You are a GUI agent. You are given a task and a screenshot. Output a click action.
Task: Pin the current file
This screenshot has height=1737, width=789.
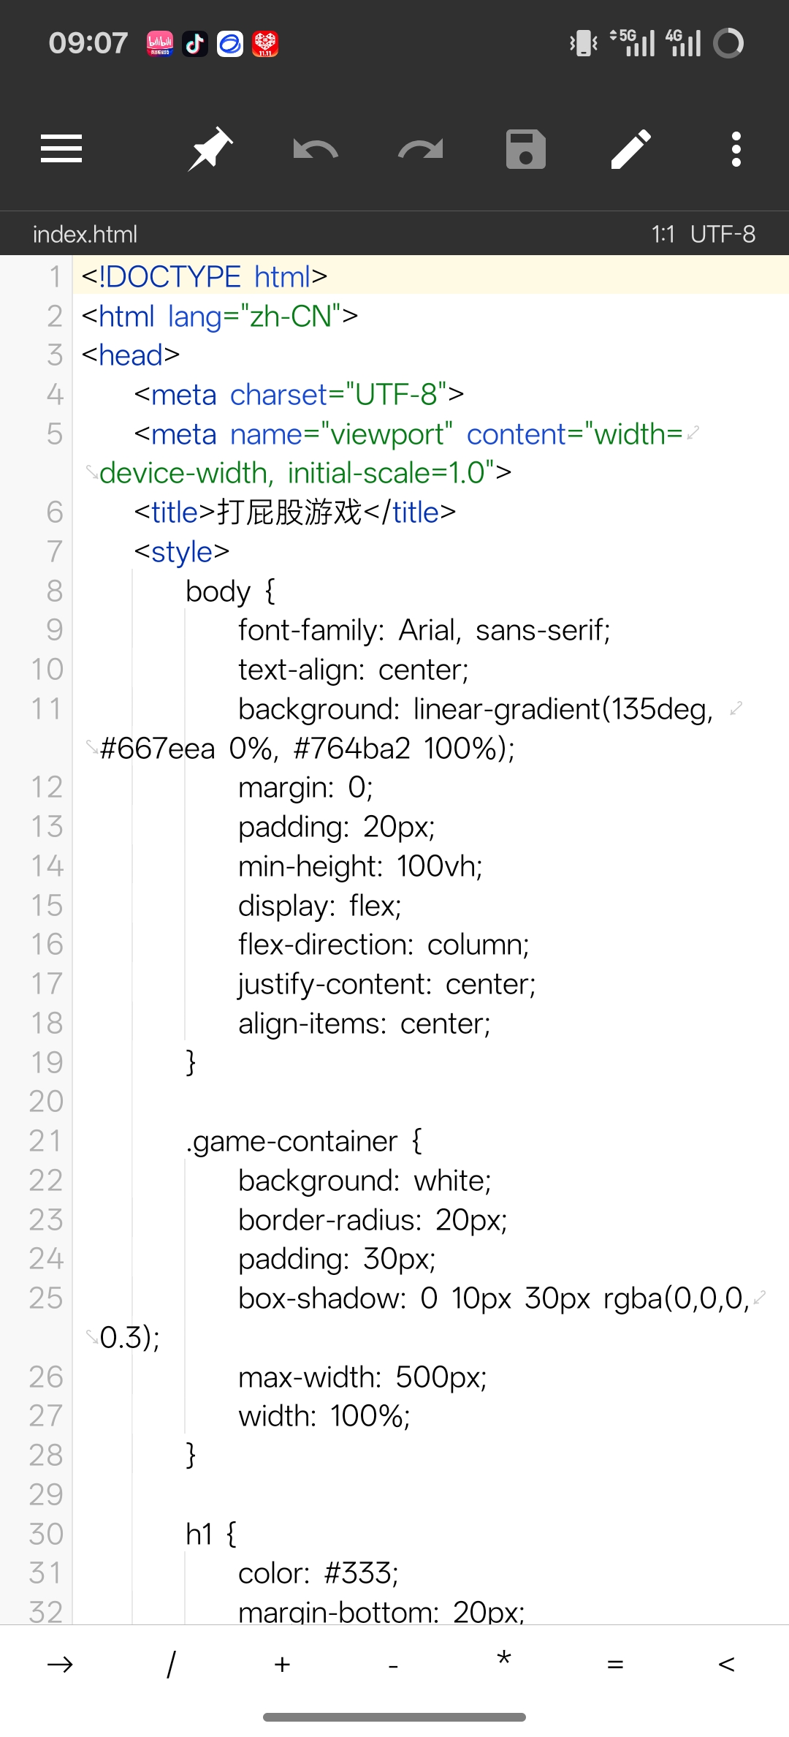pyautogui.click(x=209, y=148)
